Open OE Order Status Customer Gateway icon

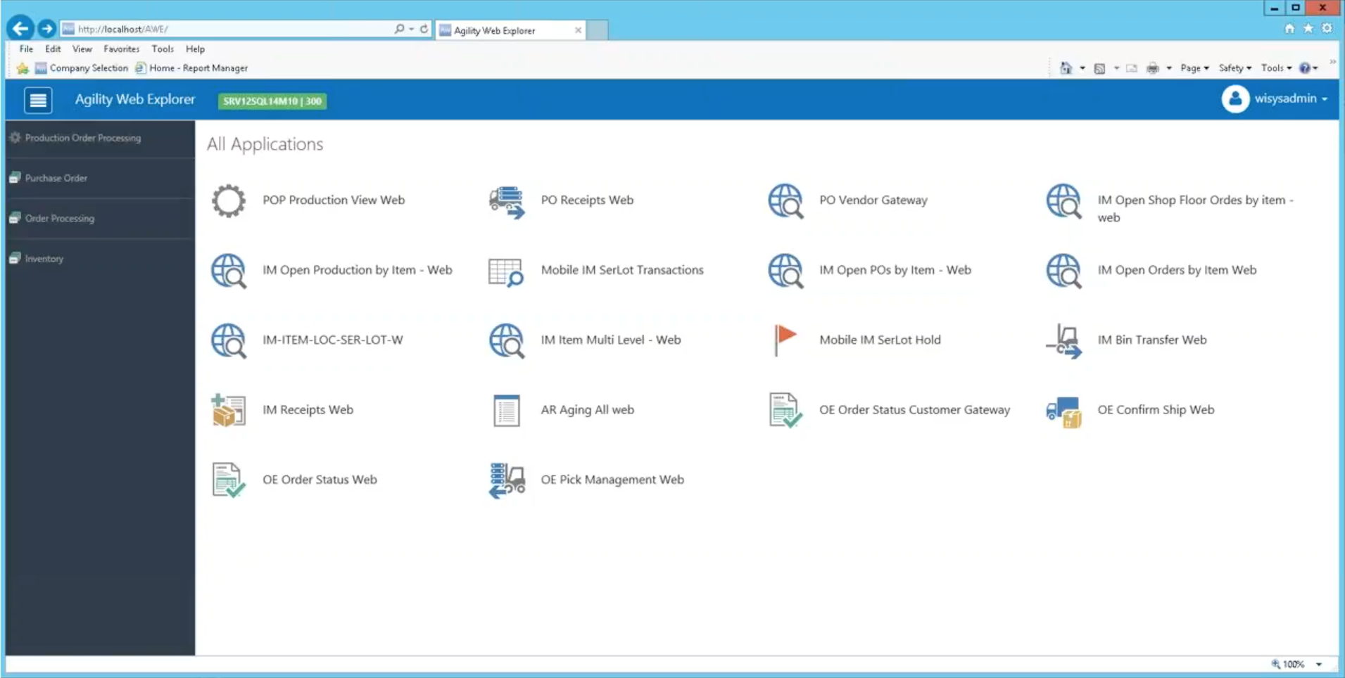[785, 410]
